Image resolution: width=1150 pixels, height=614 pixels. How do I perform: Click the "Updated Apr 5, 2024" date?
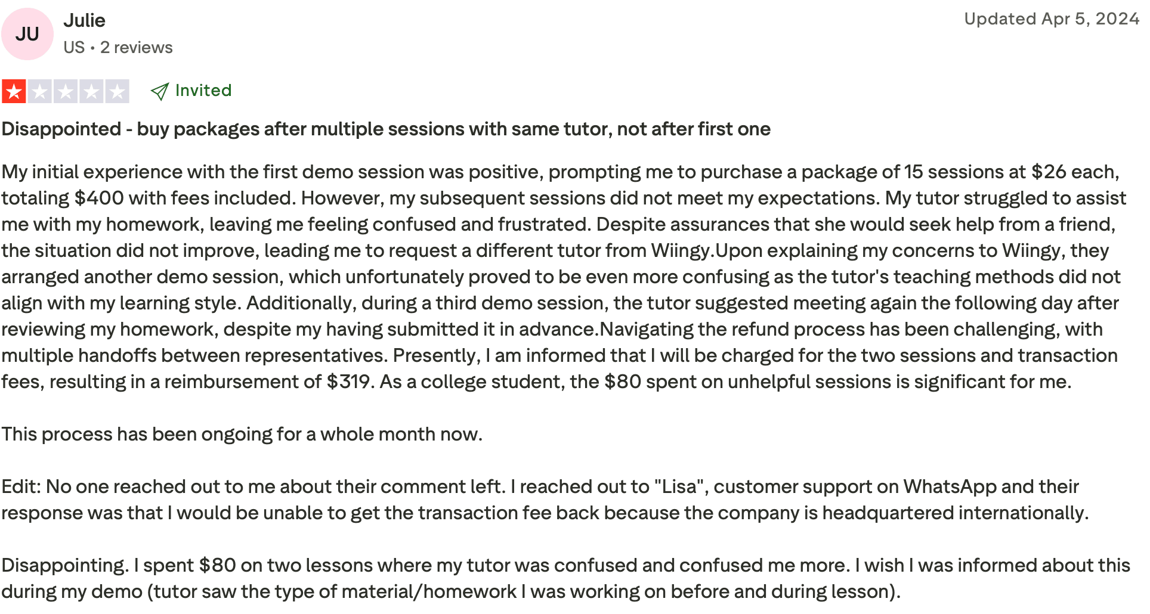pyautogui.click(x=1051, y=19)
